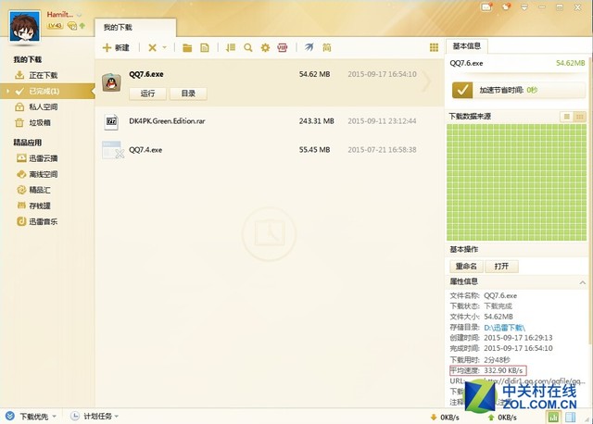Image resolution: width=593 pixels, height=424 pixels.
Task: Click the QQ penguin icon of QQ7.6.exe
Action: [x=111, y=82]
